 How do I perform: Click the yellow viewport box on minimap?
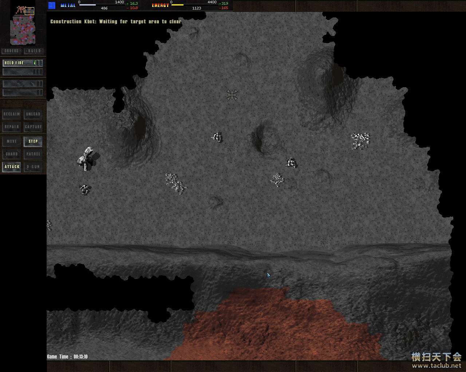click(29, 11)
